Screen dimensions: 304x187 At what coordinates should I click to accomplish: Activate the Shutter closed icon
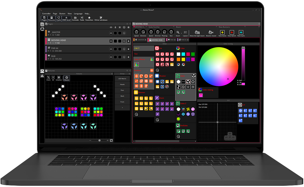[210, 32]
